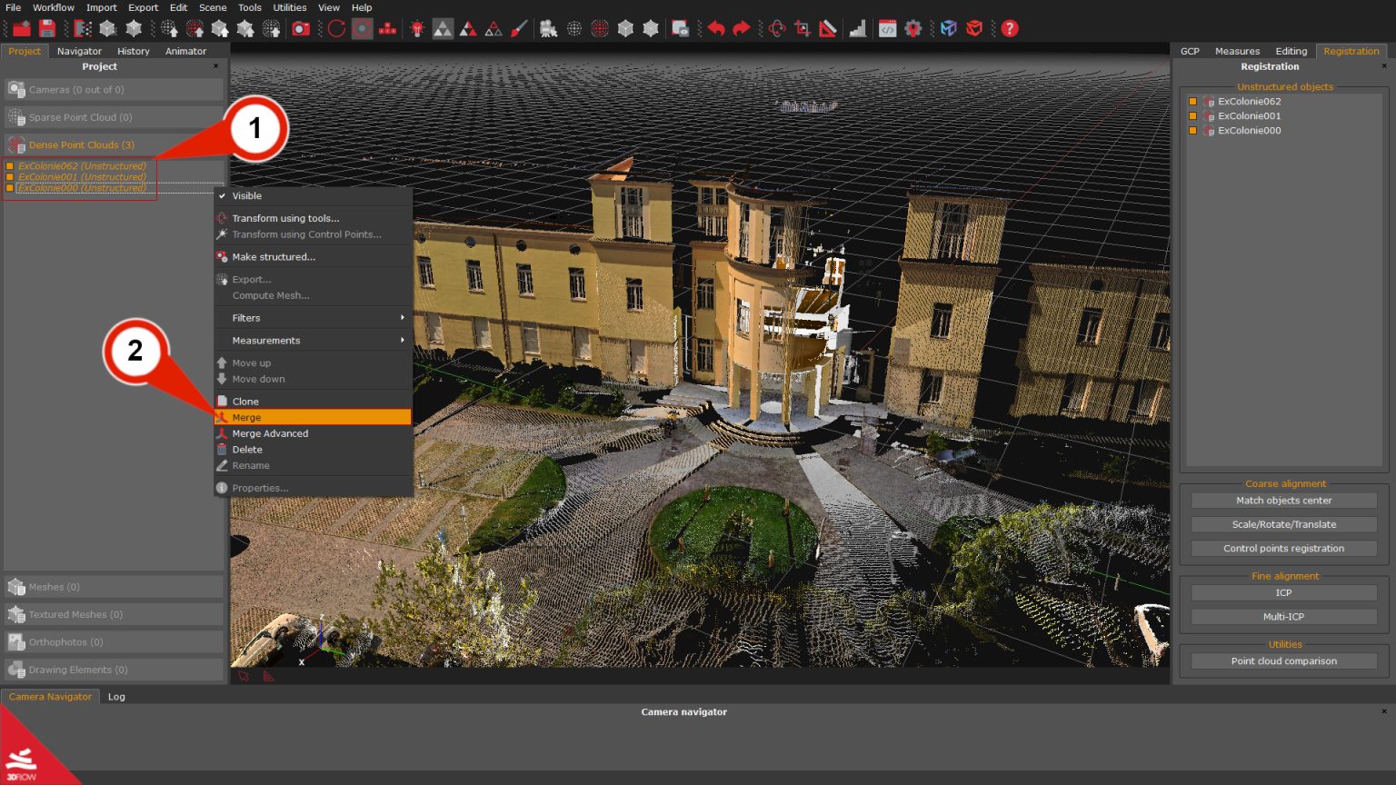The height and width of the screenshot is (785, 1396).
Task: Click the Redo arrow icon
Action: (741, 28)
